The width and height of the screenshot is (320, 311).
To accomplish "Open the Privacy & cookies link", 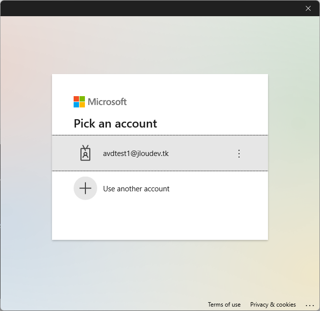I will [x=273, y=305].
